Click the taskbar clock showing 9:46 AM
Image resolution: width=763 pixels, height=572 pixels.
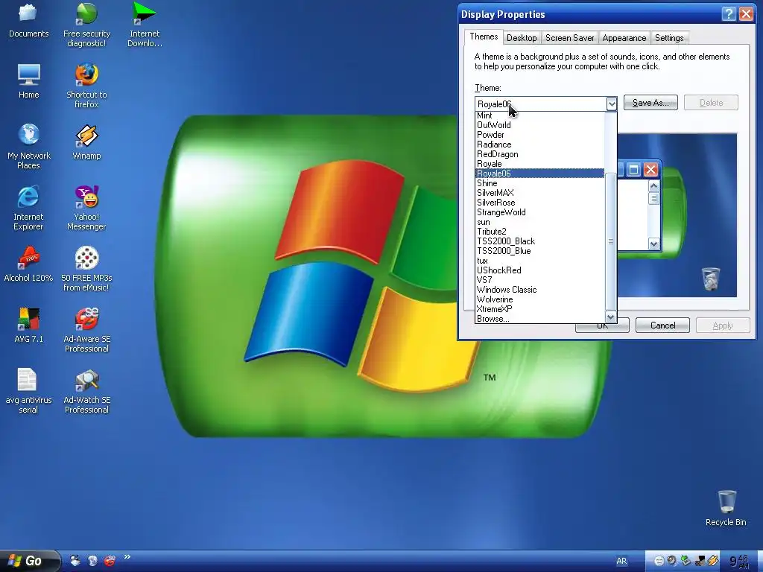click(738, 562)
